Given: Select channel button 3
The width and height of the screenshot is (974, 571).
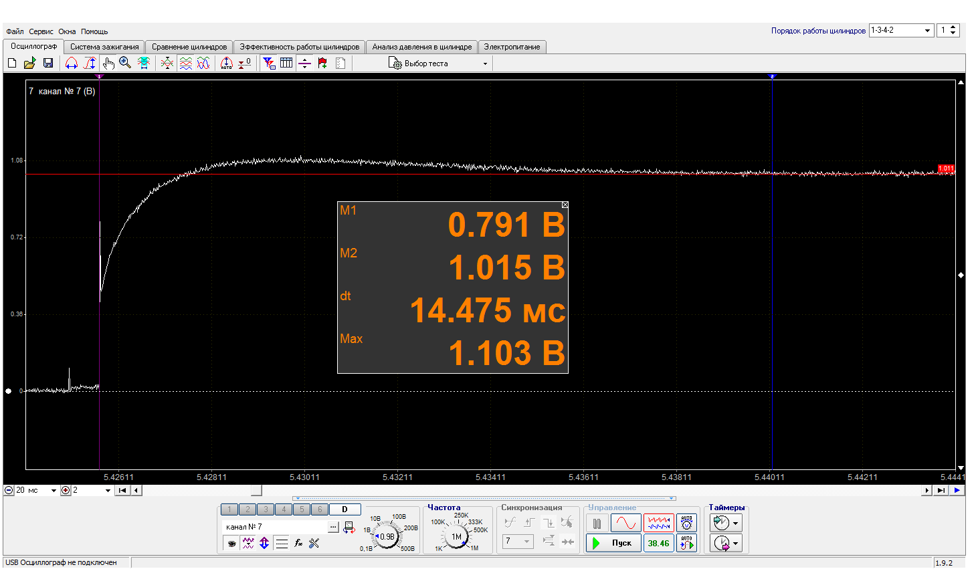Looking at the screenshot, I should [x=266, y=509].
